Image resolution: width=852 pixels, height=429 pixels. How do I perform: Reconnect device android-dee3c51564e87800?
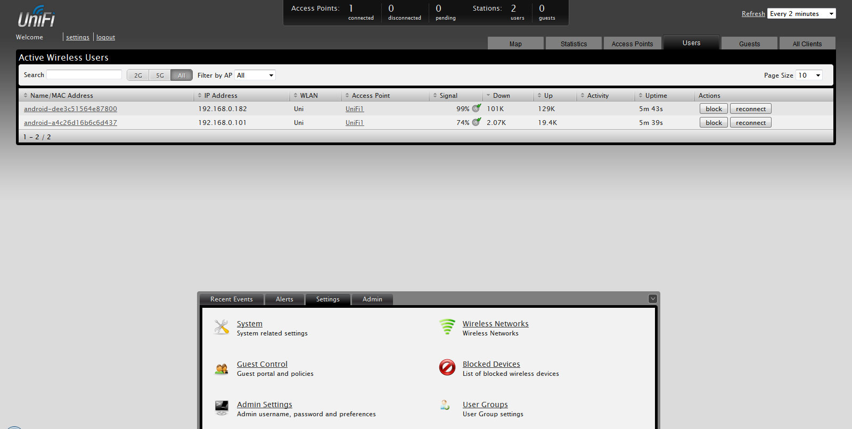[x=751, y=108]
